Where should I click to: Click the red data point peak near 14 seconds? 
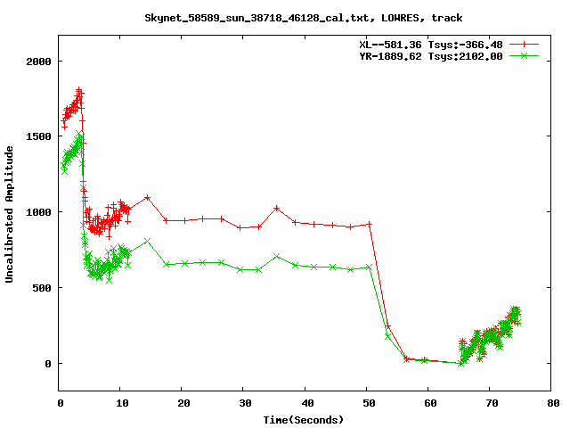pyautogui.click(x=147, y=197)
